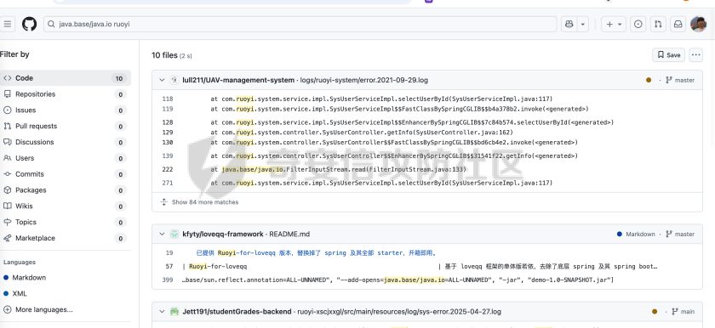Click the Markdown language label on loveqq result
The height and width of the screenshot is (328, 715).
(640, 234)
